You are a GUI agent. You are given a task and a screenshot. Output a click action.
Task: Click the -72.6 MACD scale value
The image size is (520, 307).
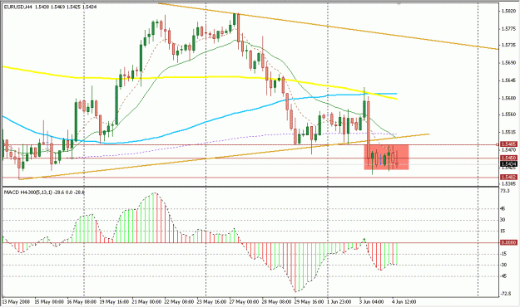pos(505,294)
